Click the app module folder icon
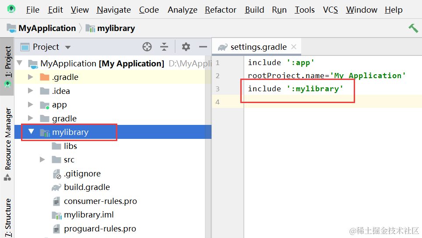 tap(44, 105)
